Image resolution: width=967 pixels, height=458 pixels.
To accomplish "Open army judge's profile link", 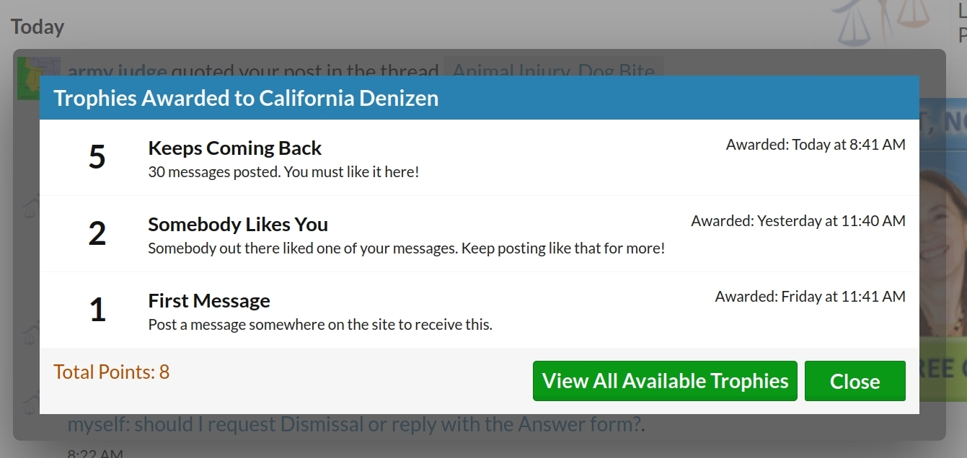I will (x=118, y=70).
